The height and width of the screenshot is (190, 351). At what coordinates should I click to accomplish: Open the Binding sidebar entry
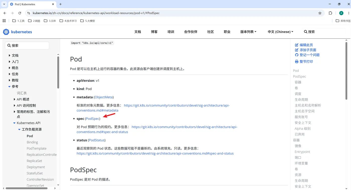[32, 142]
